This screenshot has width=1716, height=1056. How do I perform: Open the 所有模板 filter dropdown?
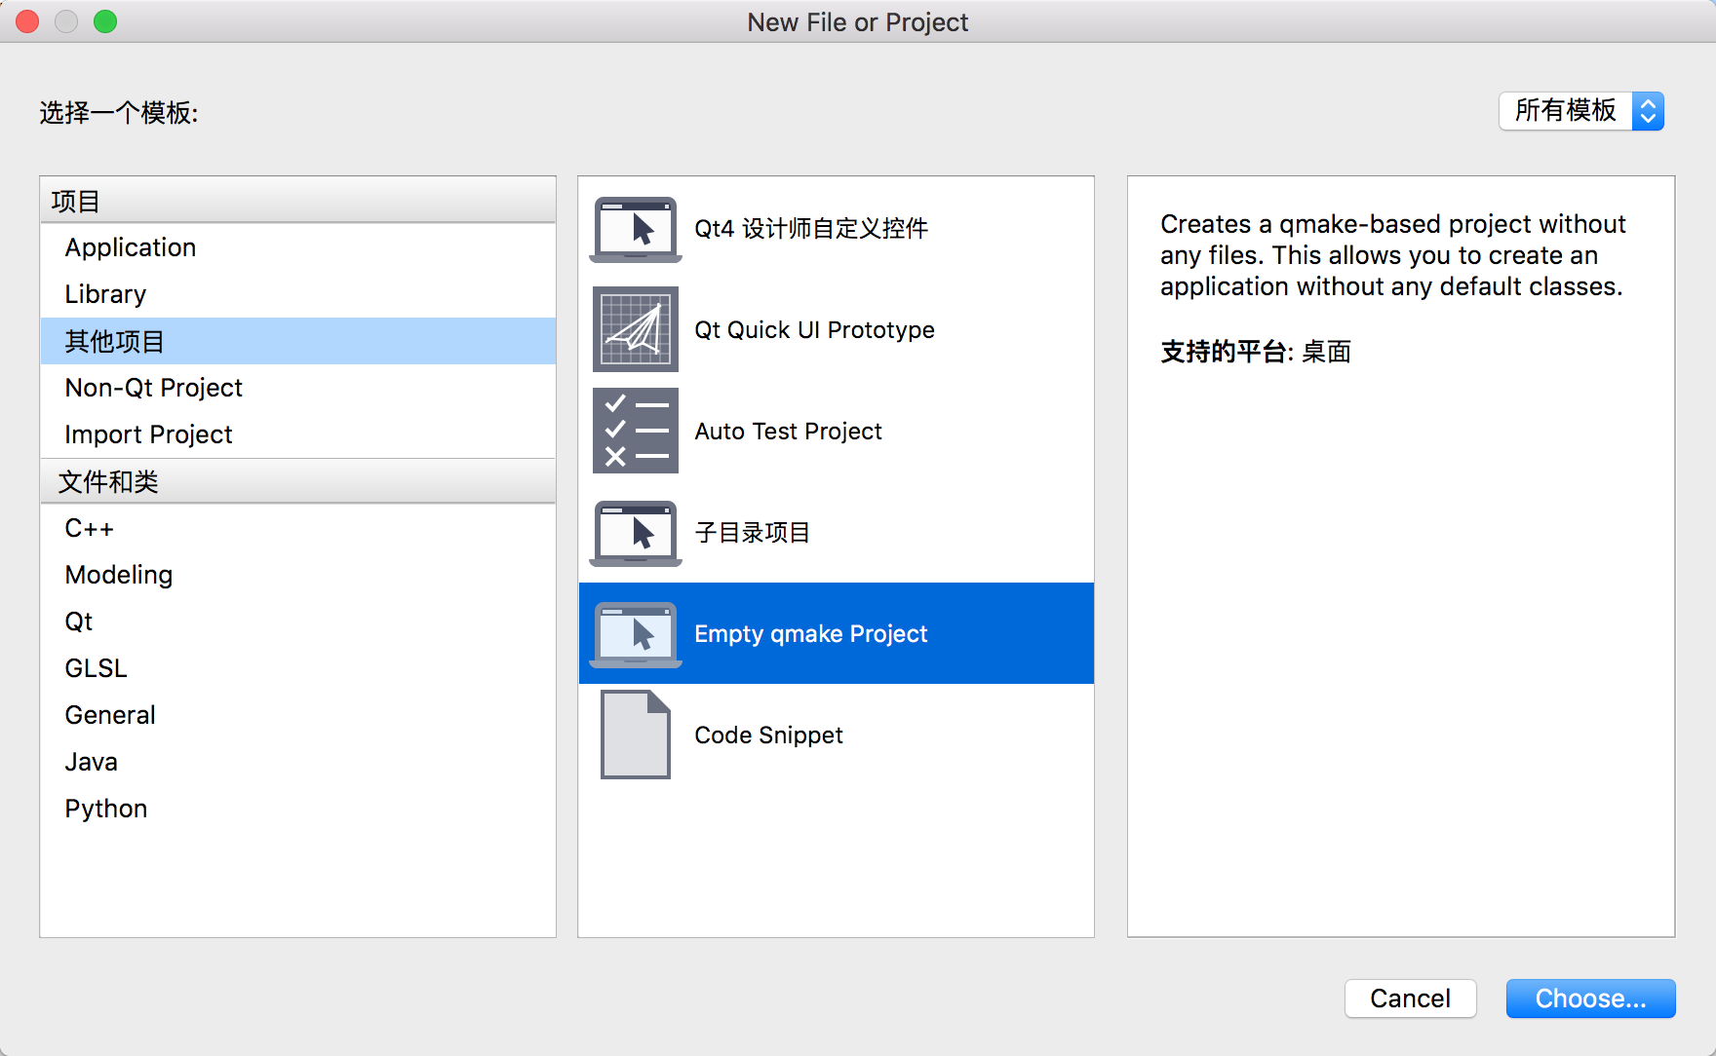pos(1566,111)
